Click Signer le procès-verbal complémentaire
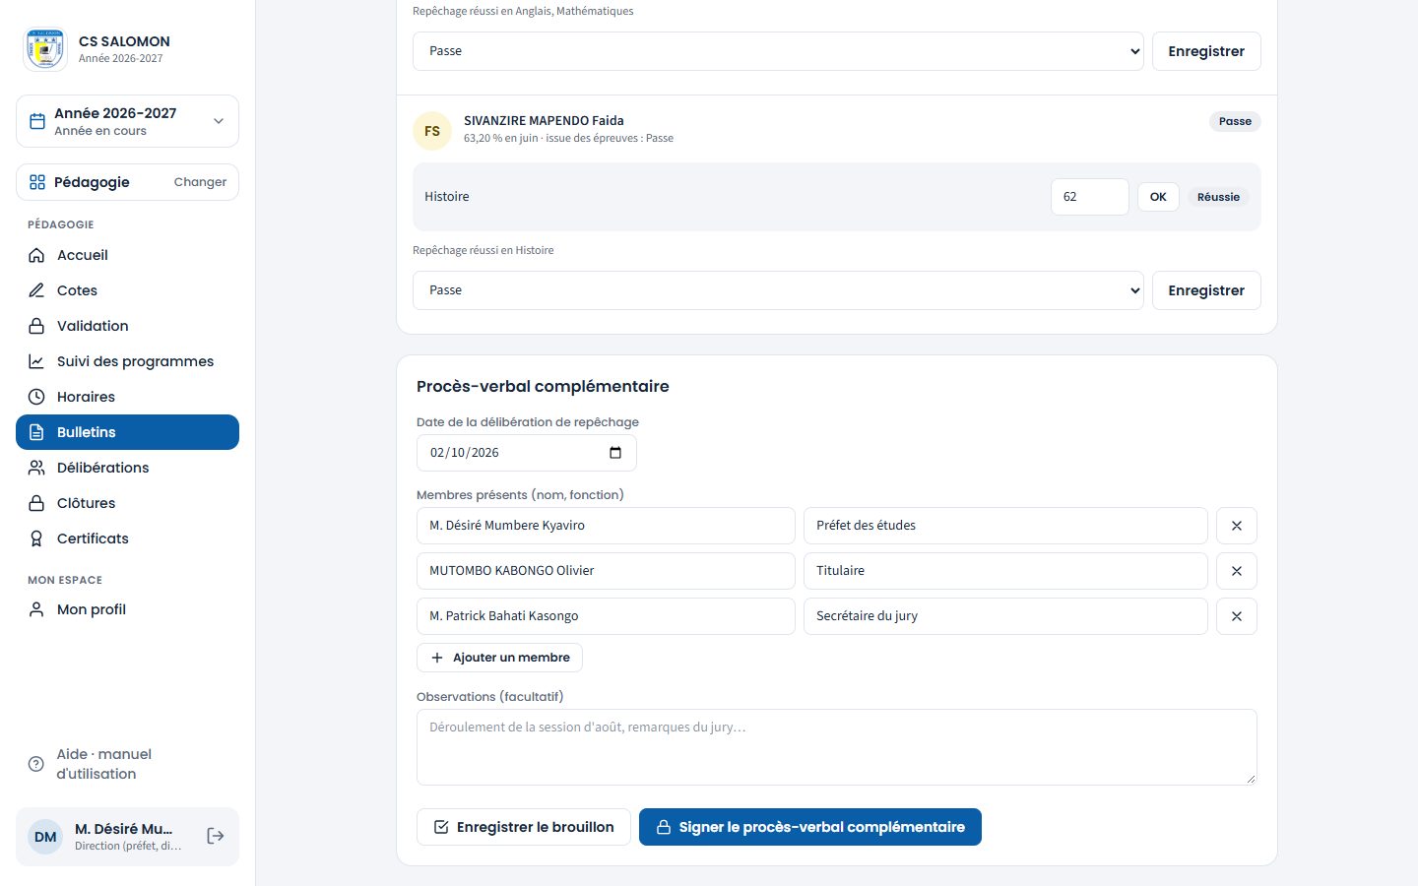This screenshot has height=886, width=1418. pos(810,827)
